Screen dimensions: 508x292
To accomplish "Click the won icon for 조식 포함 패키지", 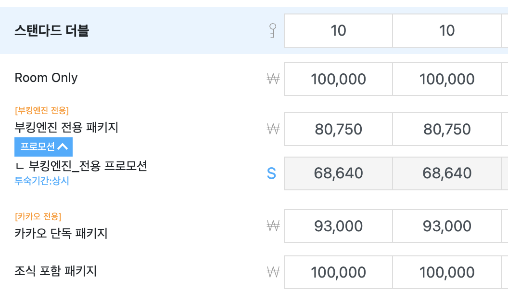I will [x=273, y=272].
